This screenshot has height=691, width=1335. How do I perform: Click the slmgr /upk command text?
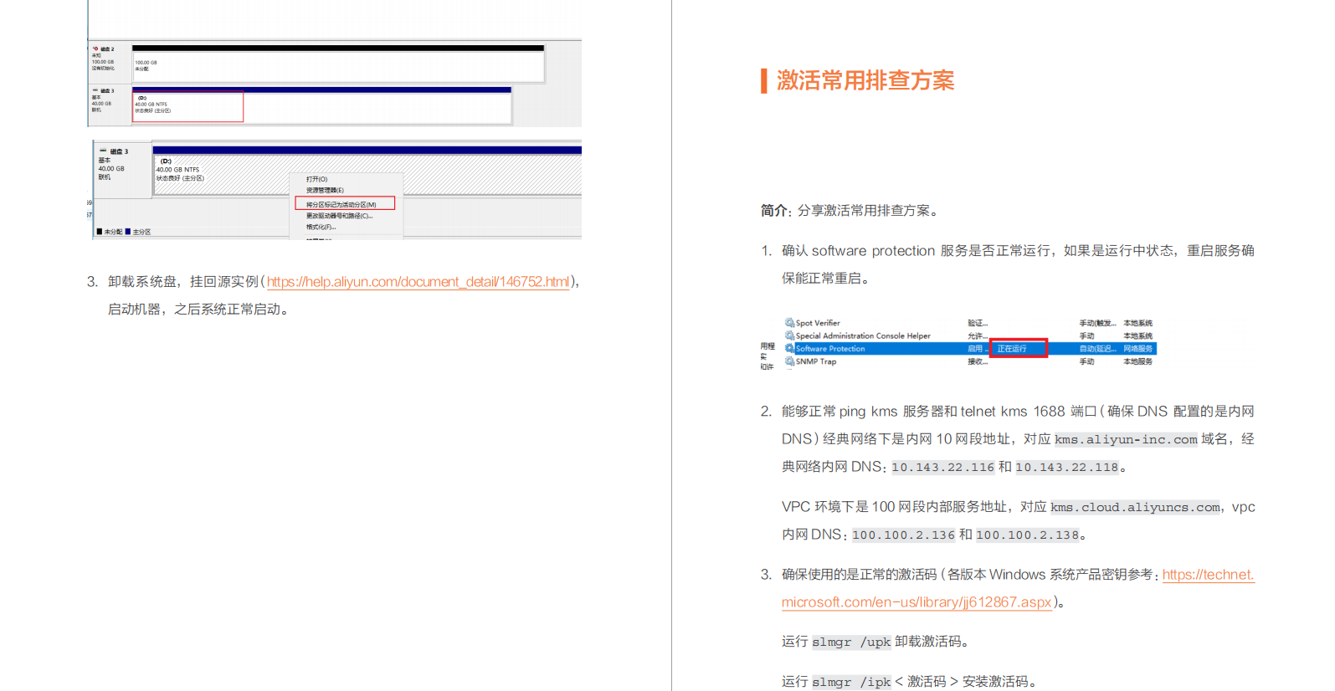851,642
